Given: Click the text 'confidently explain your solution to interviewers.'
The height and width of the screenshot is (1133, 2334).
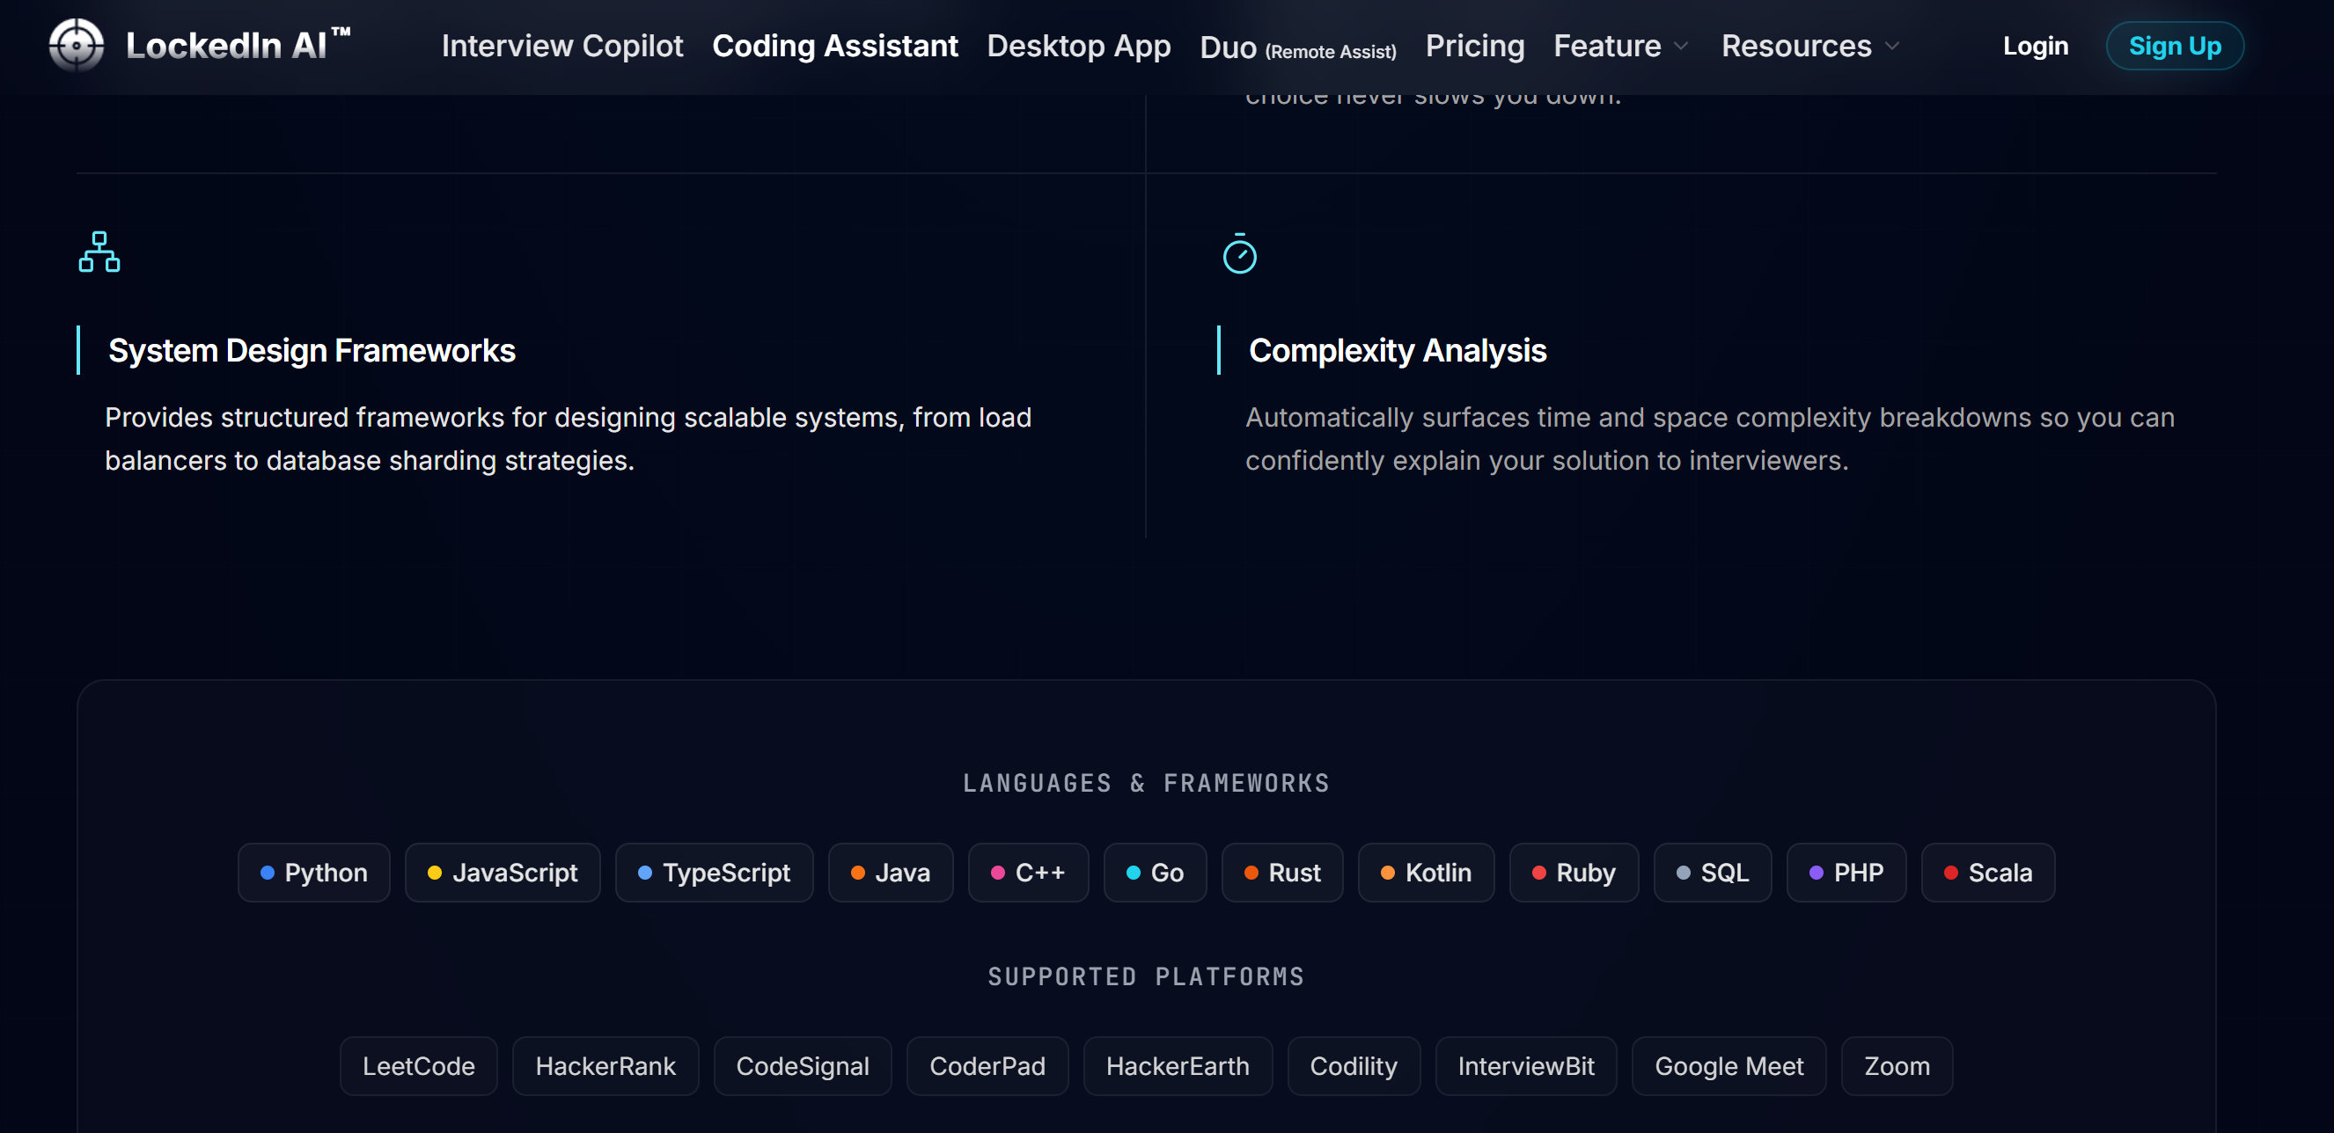Looking at the screenshot, I should [1546, 460].
